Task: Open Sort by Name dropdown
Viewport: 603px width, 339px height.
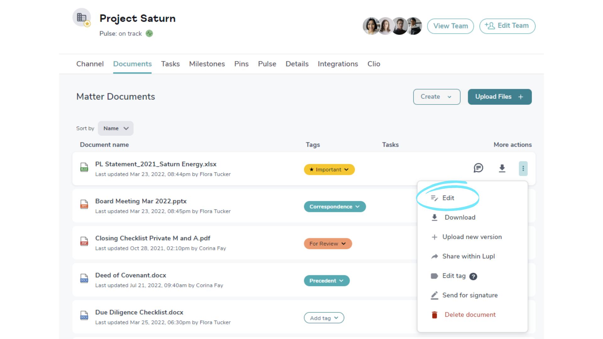Action: 116,128
